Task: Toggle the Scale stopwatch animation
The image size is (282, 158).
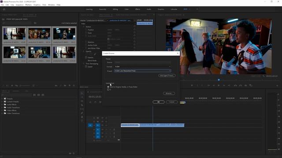Action: click(86, 33)
